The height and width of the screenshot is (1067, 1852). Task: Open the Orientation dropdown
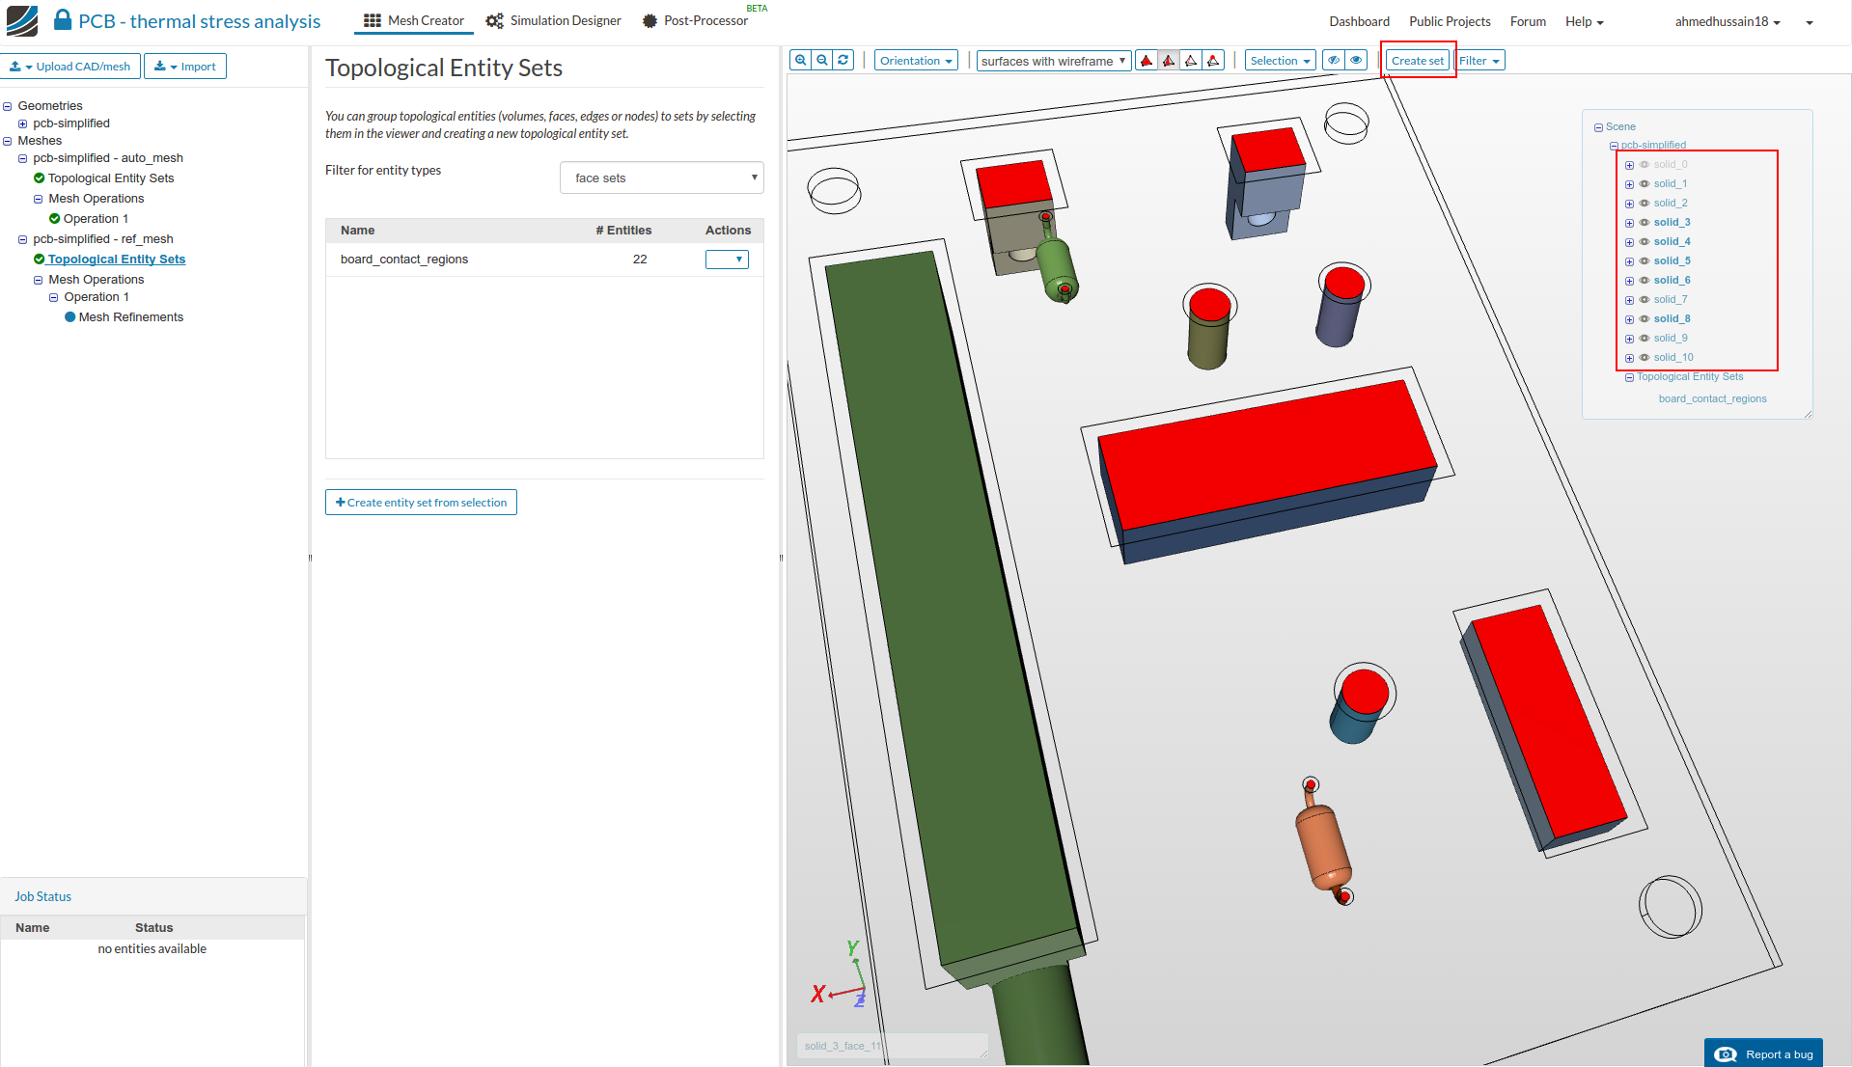click(x=916, y=61)
